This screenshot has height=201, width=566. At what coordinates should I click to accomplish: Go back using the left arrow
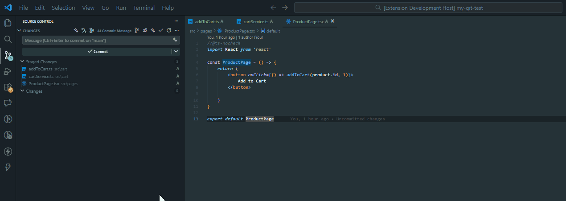click(273, 8)
